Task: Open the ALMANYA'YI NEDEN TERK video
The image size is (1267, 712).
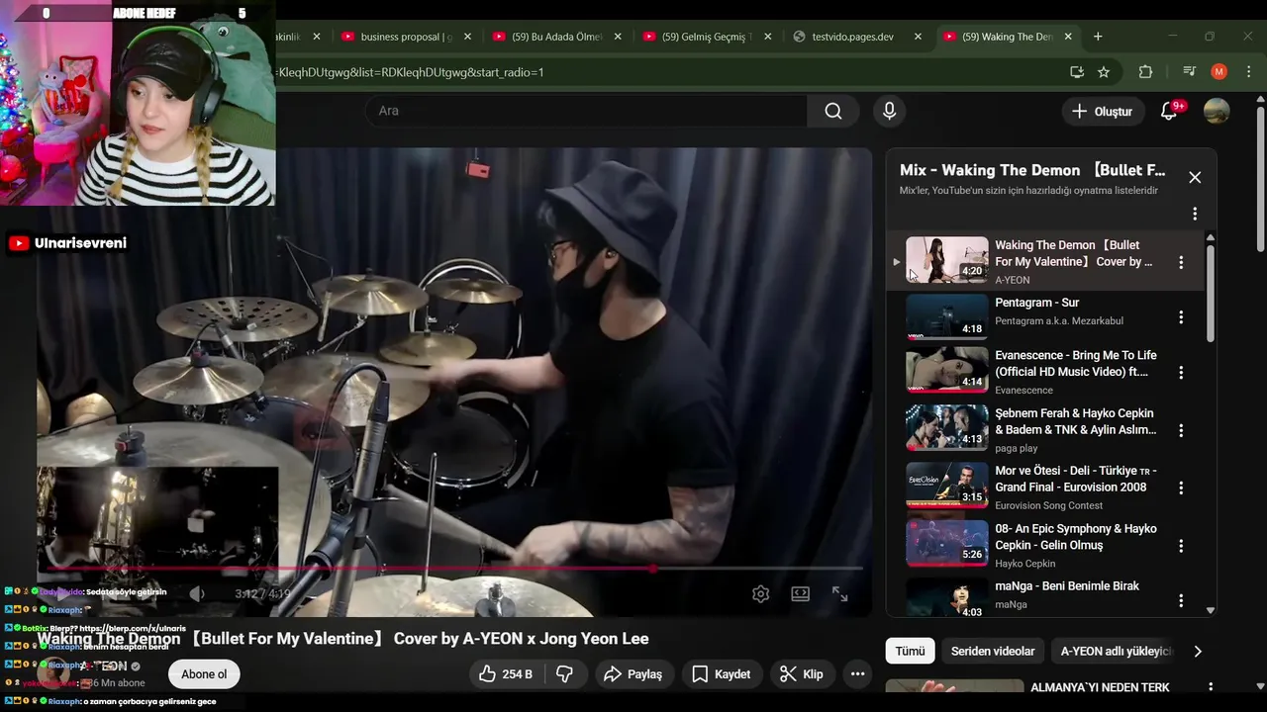Action: coord(1100,687)
